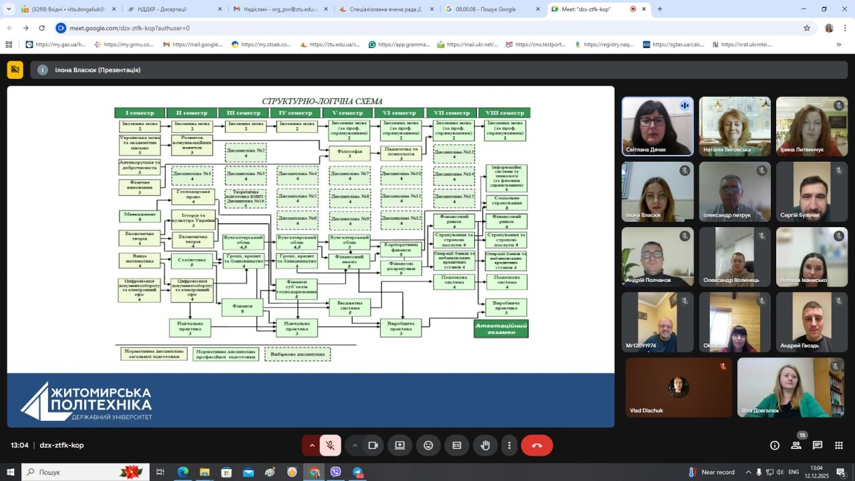This screenshot has height=481, width=855.
Task: Leave the call with red hang-up button
Action: [x=536, y=446]
